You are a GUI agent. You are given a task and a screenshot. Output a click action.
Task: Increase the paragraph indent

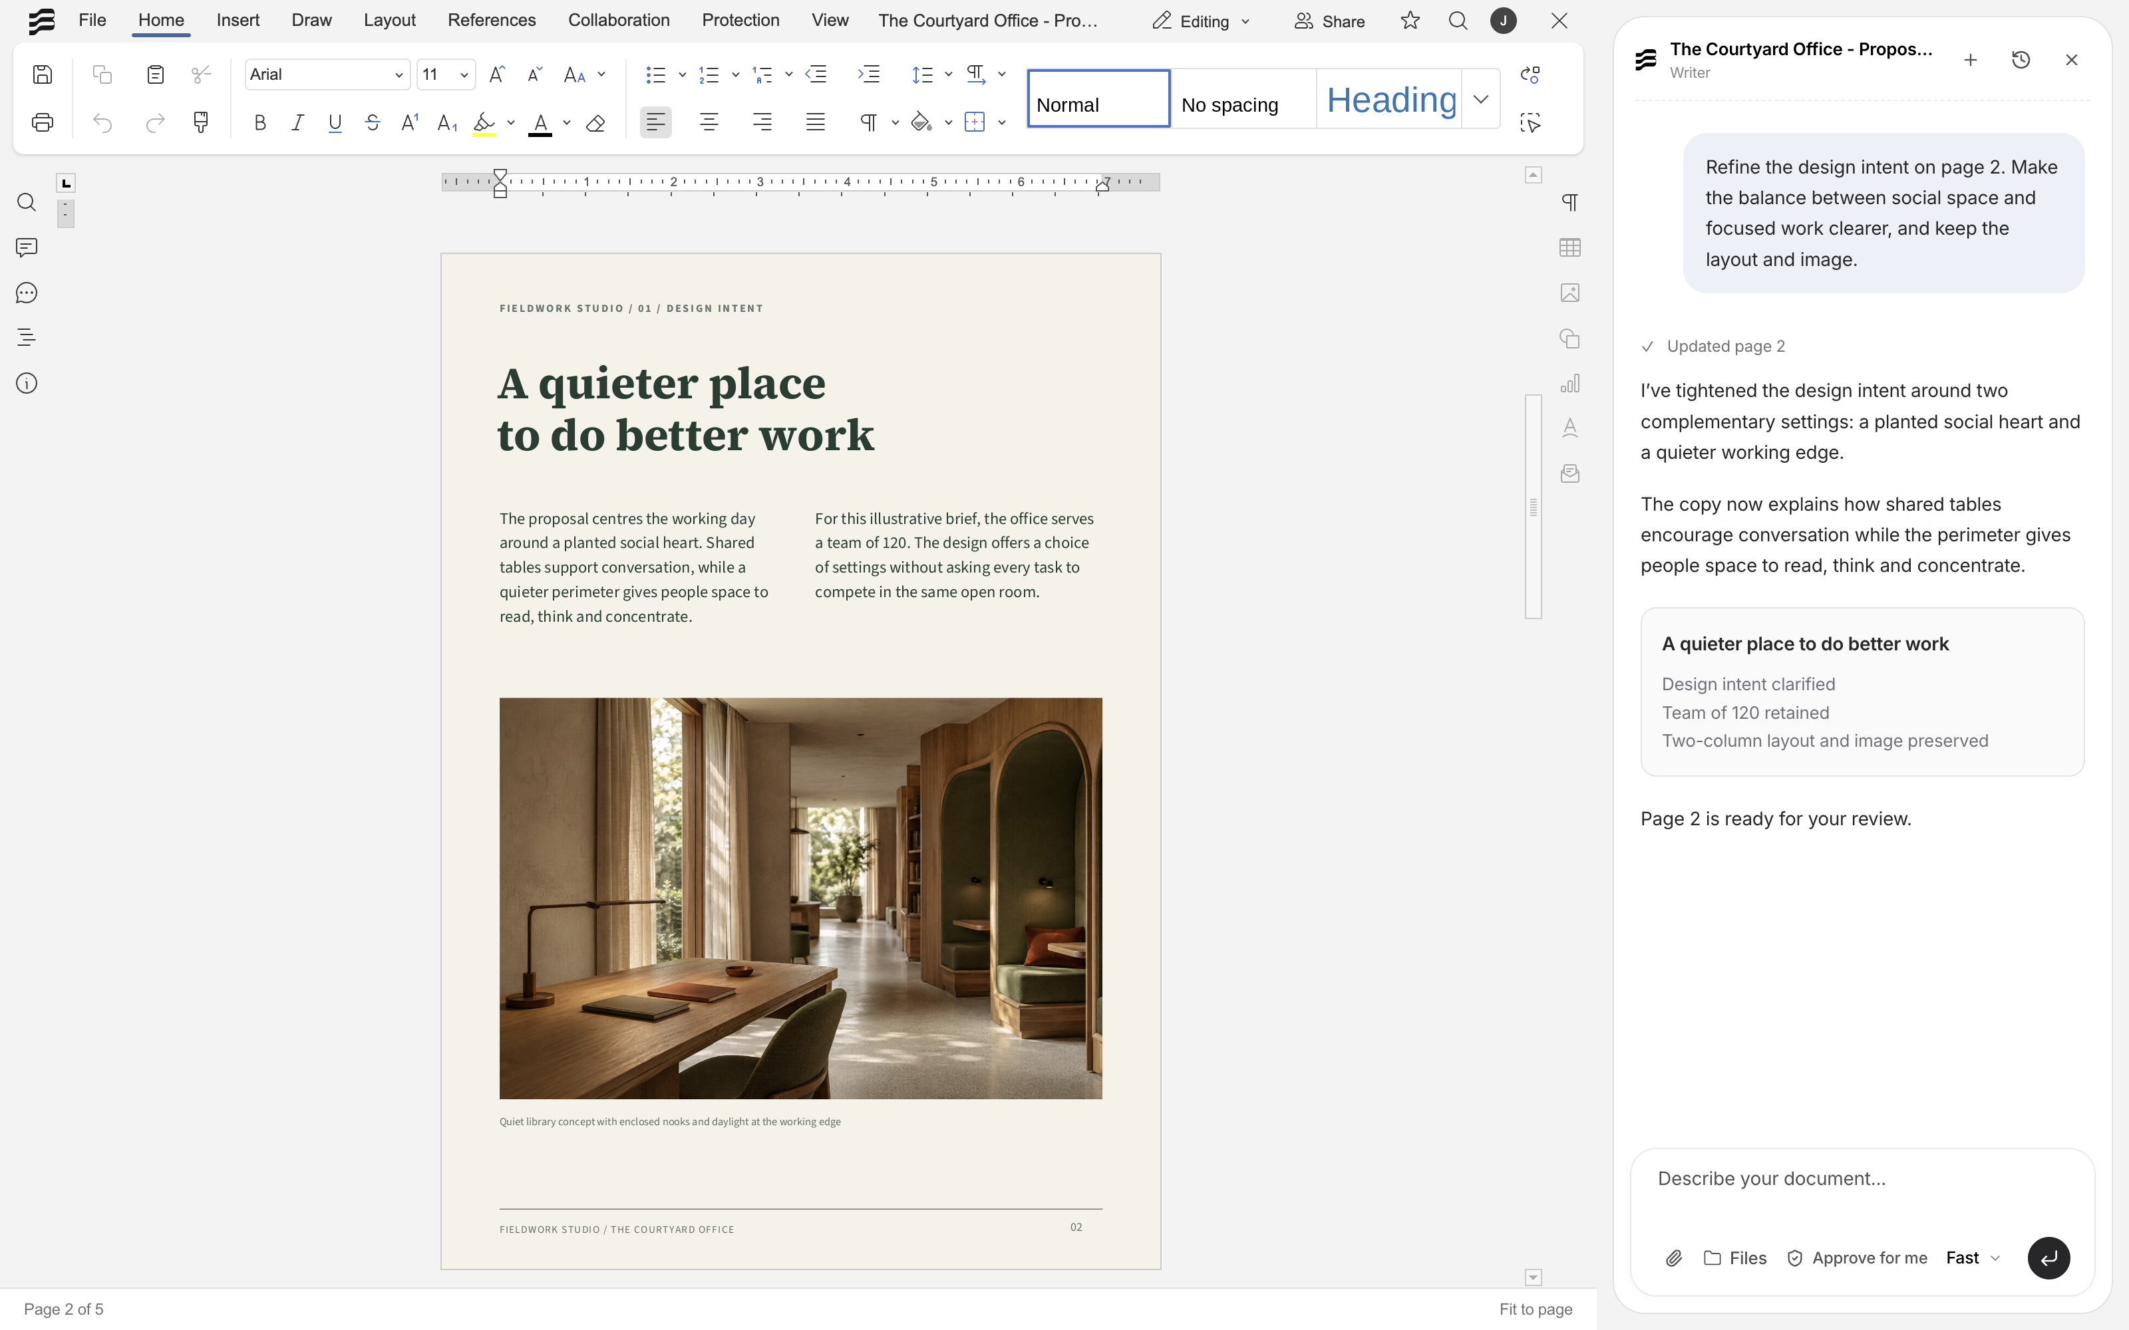click(x=869, y=74)
